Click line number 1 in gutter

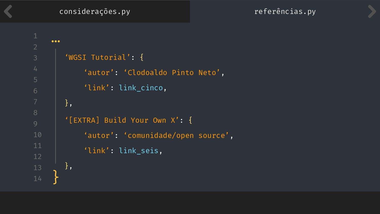click(35, 36)
